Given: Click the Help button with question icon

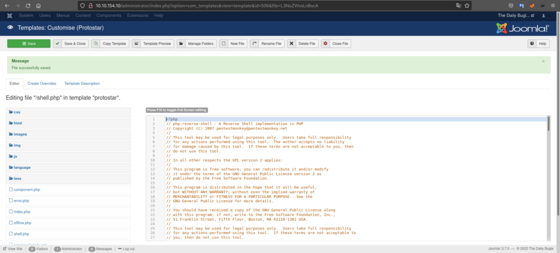Looking at the screenshot, I should [x=539, y=44].
